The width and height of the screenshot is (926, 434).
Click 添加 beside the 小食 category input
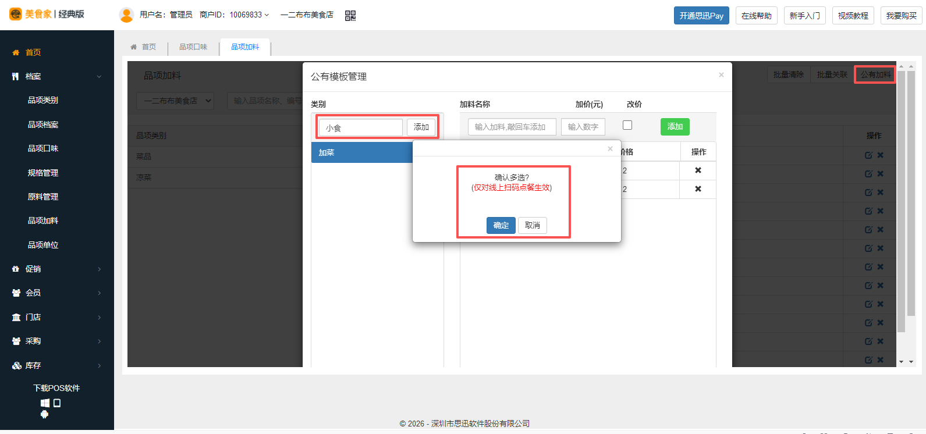pyautogui.click(x=421, y=127)
